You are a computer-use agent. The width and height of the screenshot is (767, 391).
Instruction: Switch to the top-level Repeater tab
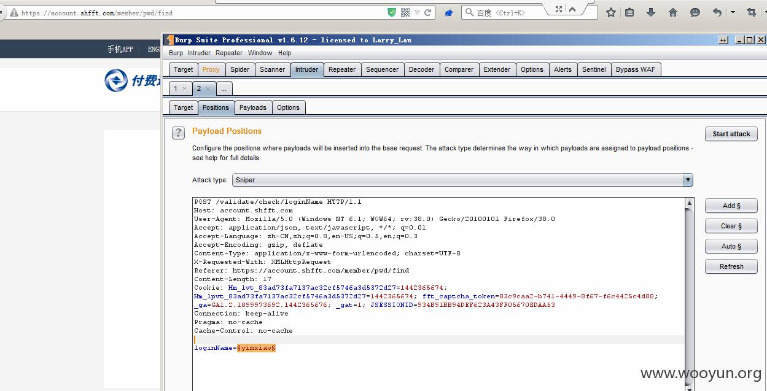pos(342,69)
